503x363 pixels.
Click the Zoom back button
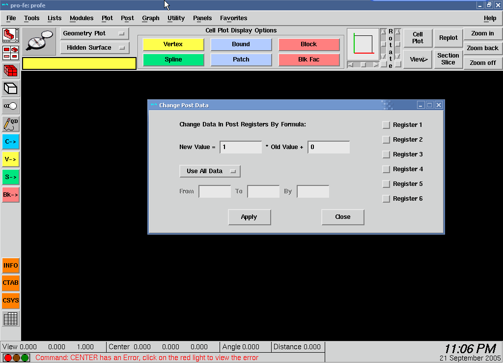(482, 48)
